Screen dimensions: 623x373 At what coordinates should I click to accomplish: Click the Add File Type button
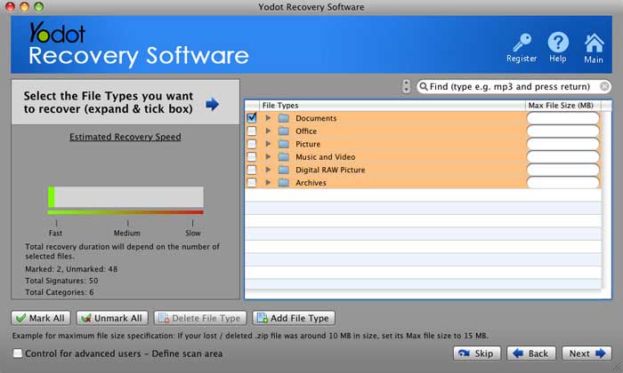294,318
